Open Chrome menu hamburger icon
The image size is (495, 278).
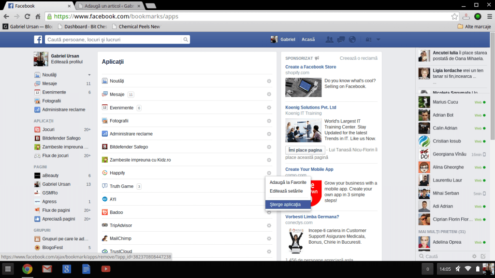coord(489,16)
